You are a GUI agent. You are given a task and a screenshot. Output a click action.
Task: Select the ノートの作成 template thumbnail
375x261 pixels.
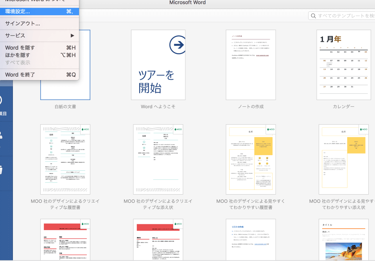(x=251, y=65)
